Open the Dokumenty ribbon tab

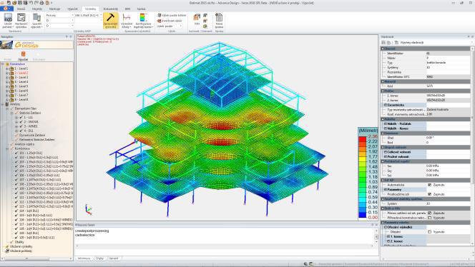click(x=111, y=9)
